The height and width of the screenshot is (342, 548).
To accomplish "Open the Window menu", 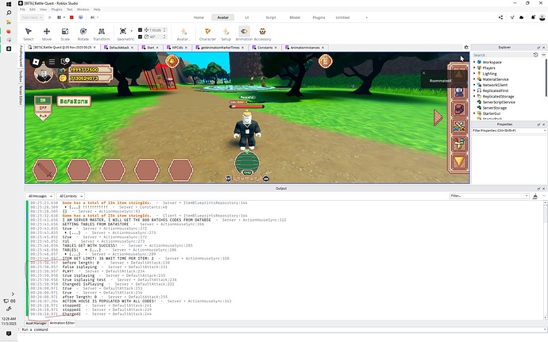I will coord(83,10).
